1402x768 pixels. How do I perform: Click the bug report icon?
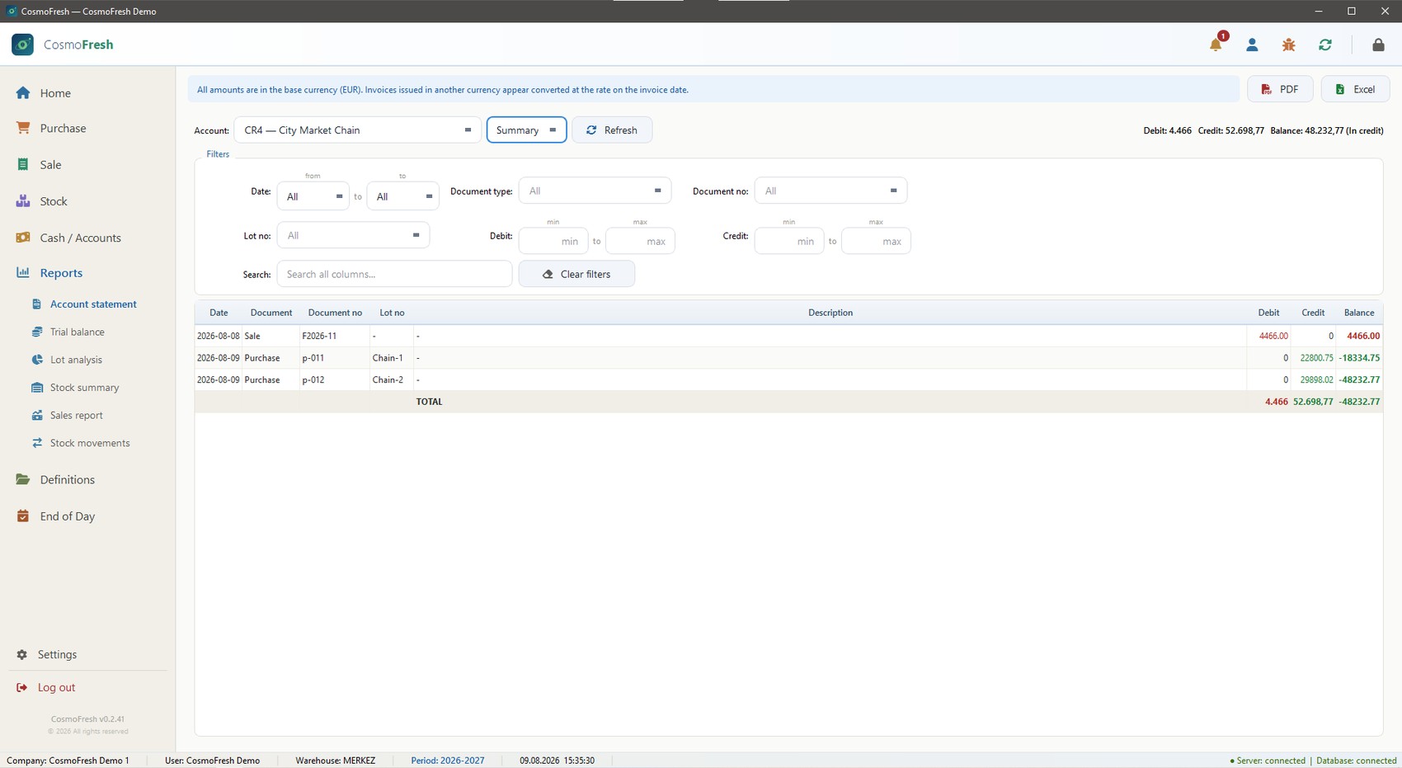pyautogui.click(x=1288, y=45)
